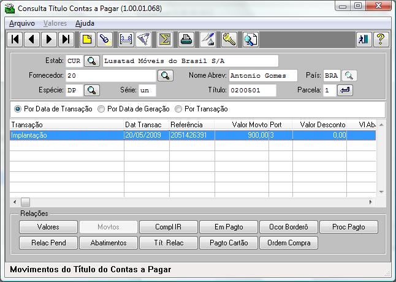Click the exit door icon

[x=364, y=39]
